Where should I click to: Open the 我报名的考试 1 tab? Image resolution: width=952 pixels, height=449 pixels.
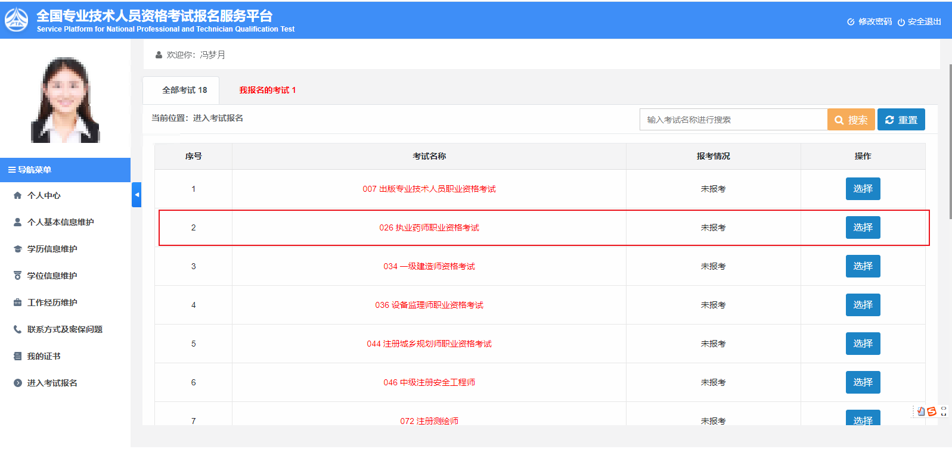point(267,91)
